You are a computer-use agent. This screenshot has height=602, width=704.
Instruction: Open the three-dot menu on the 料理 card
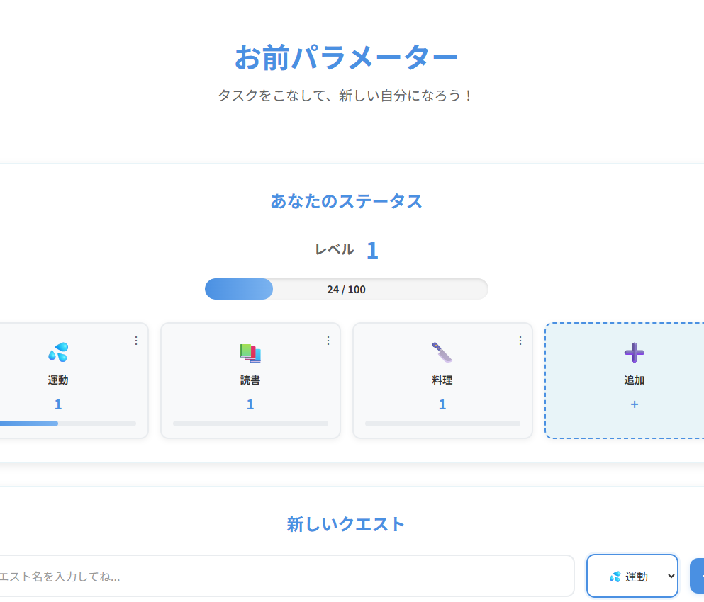click(x=520, y=341)
